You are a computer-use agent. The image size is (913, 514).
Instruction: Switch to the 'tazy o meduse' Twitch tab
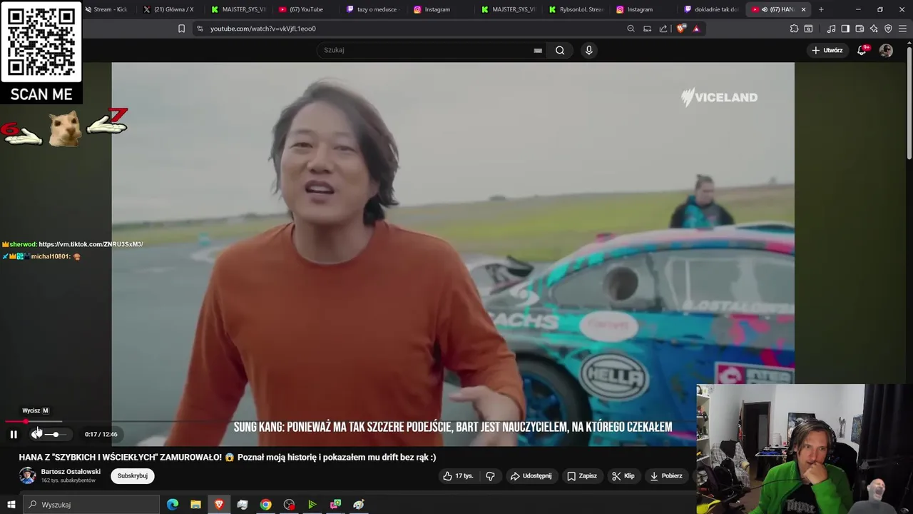coord(372,9)
